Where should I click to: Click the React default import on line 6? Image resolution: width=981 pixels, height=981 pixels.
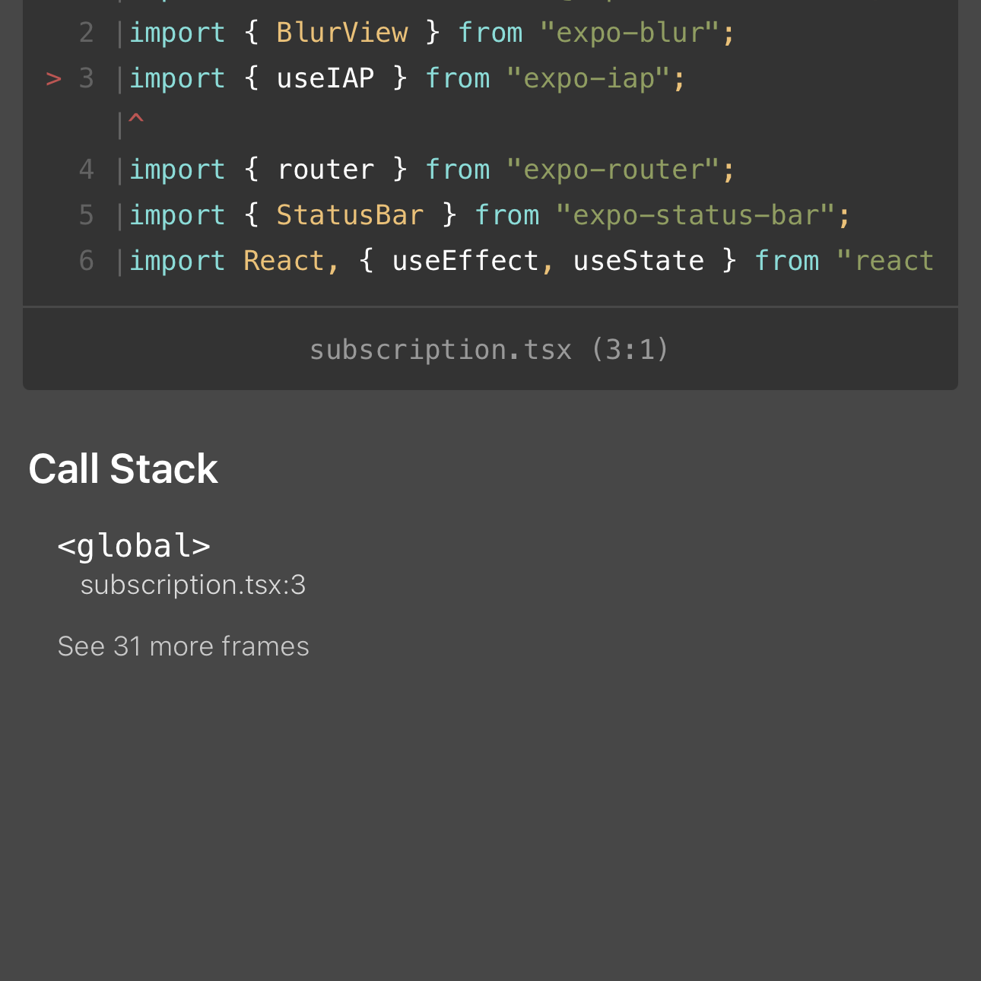pos(284,261)
